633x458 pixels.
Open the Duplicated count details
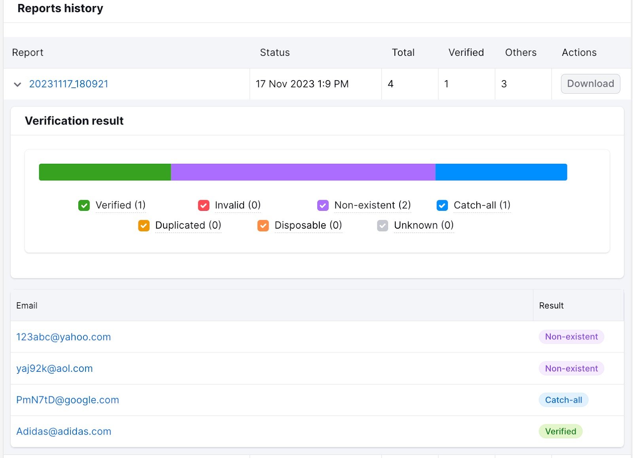pos(188,225)
